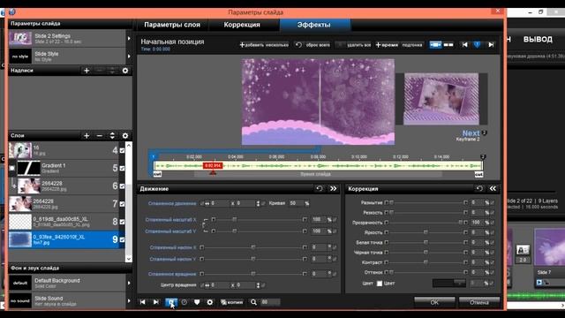
Task: Click the left cut marker on timeline
Action: click(157, 174)
